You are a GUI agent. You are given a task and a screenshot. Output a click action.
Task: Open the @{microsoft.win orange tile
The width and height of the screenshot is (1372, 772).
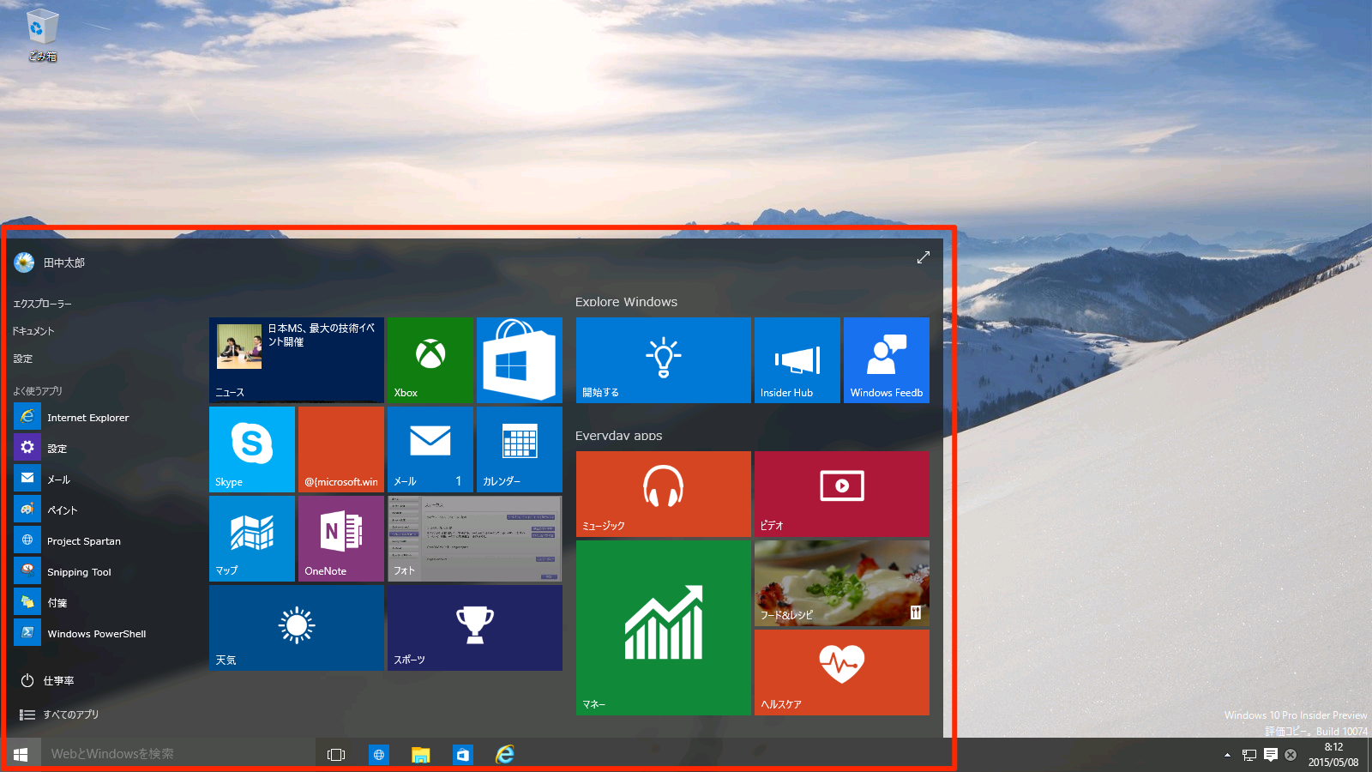tap(341, 449)
